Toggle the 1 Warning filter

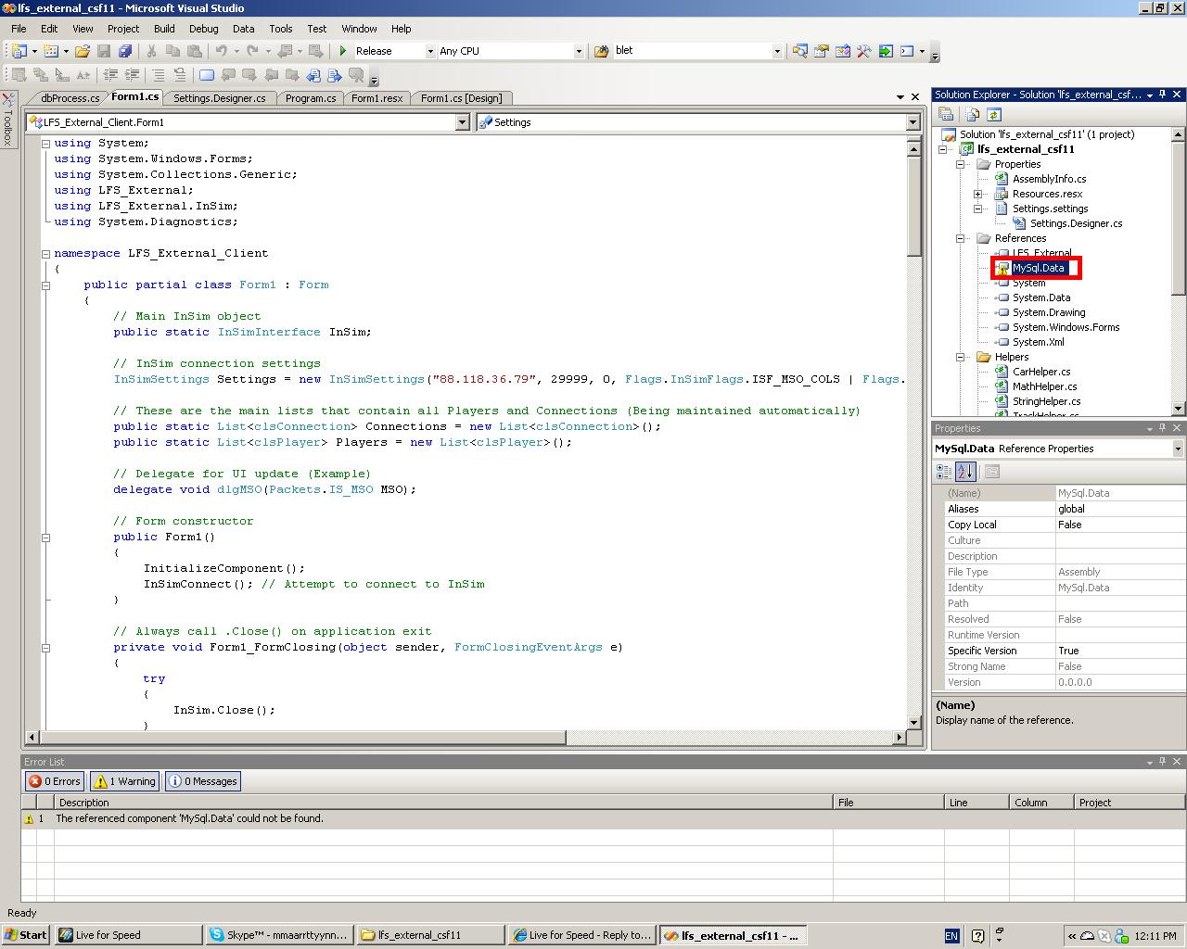click(125, 781)
